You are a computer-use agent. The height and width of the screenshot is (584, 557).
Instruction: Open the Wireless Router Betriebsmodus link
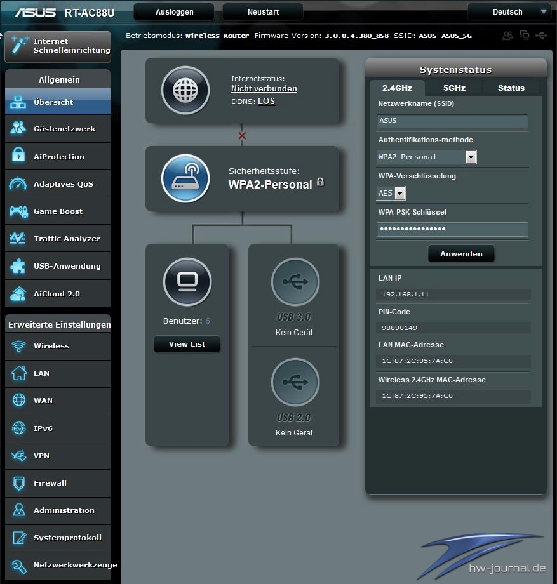coord(217,36)
